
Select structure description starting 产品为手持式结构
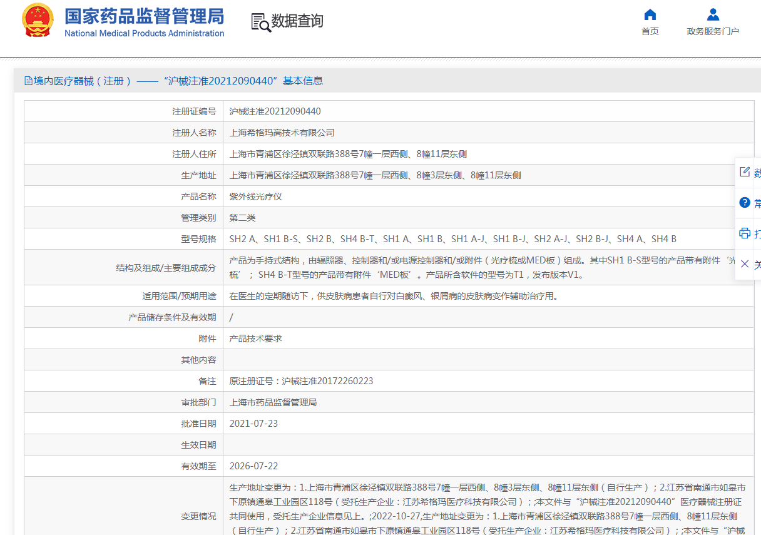(x=482, y=267)
